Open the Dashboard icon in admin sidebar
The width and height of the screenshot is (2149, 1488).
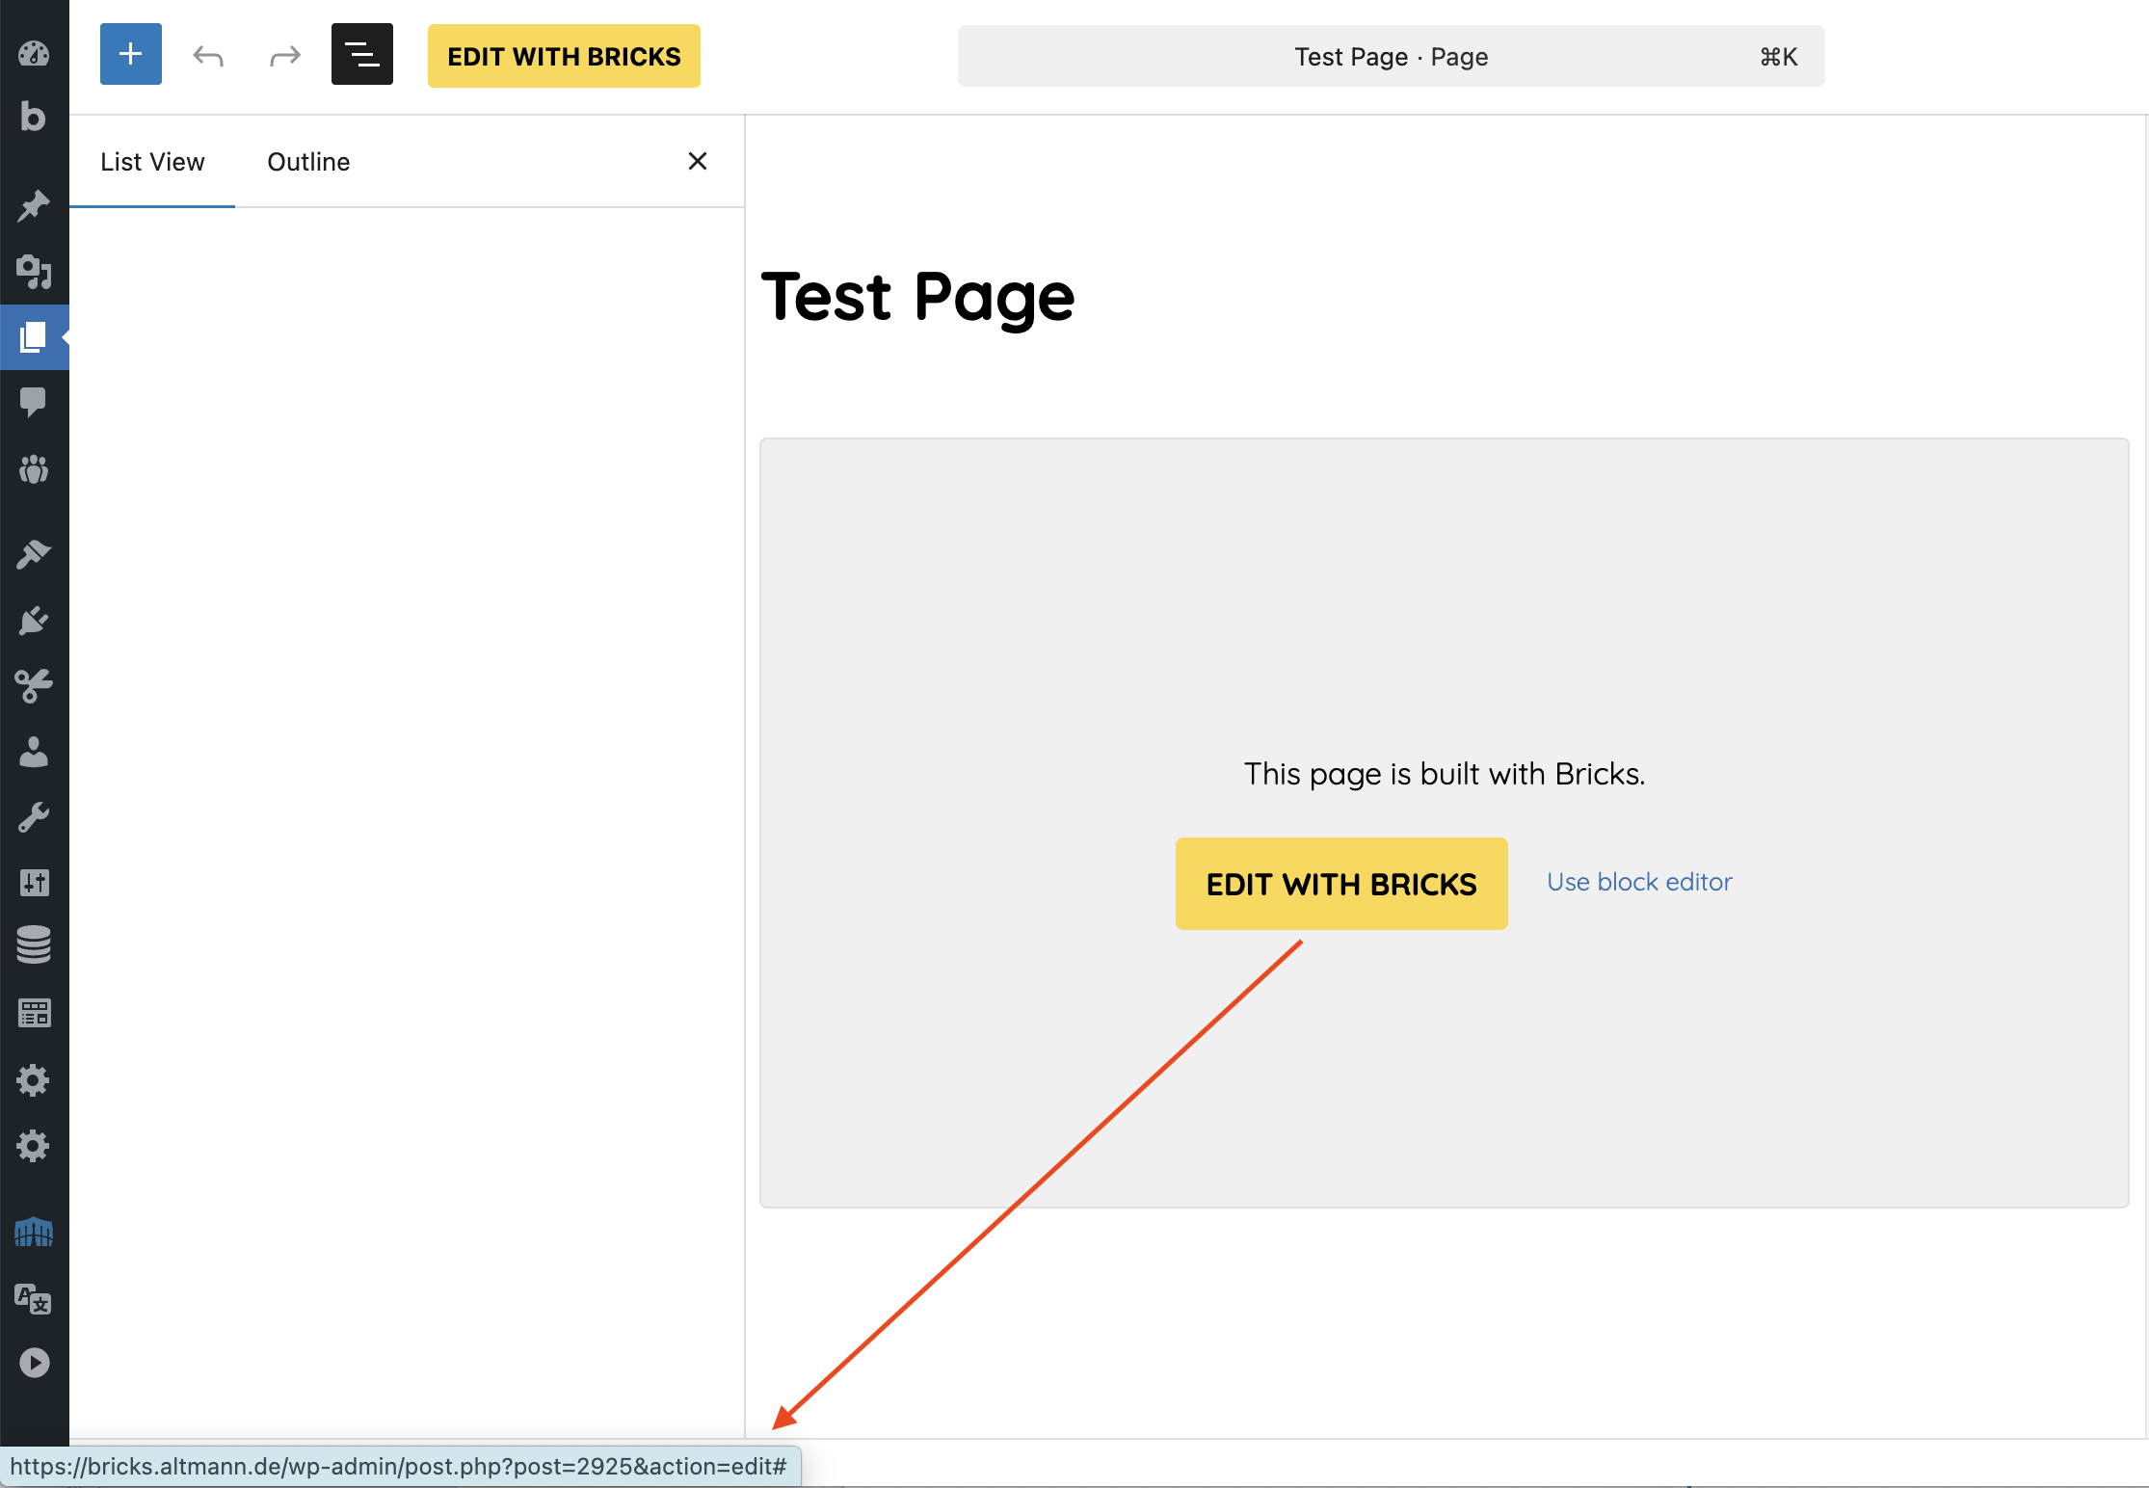point(34,54)
